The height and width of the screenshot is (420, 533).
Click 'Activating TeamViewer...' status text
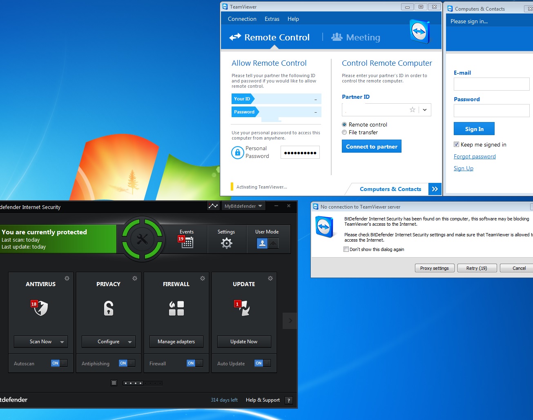coord(261,187)
